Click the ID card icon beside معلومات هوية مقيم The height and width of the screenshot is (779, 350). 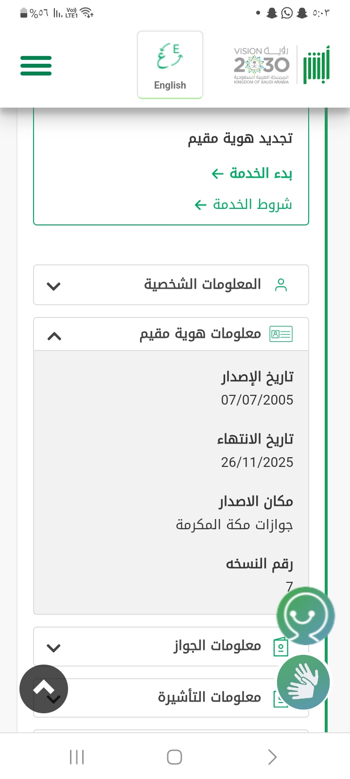(x=281, y=334)
